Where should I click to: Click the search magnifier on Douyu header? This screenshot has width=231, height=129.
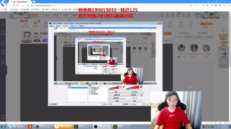(x=154, y=15)
